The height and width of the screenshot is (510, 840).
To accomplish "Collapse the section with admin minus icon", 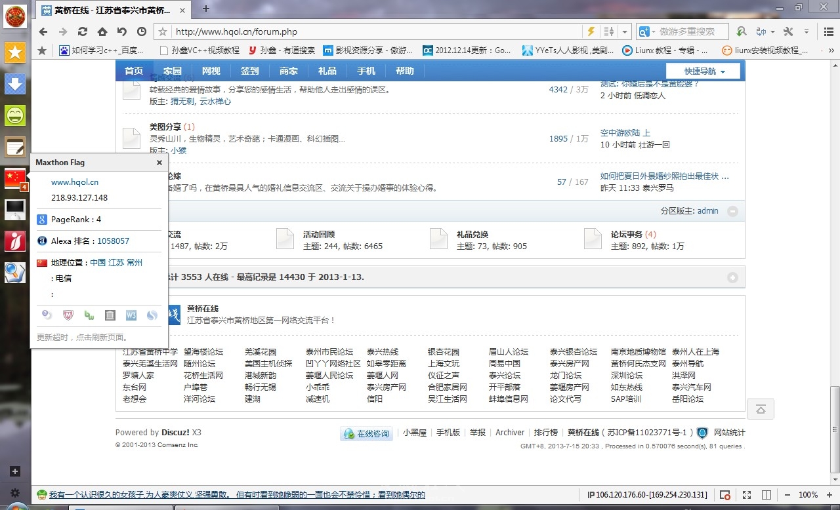I will coord(732,211).
